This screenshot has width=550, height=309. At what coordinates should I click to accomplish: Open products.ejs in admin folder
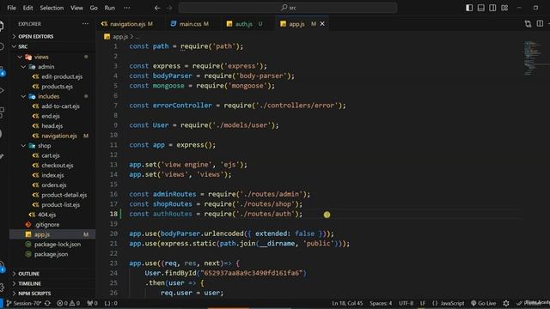pyautogui.click(x=52, y=86)
